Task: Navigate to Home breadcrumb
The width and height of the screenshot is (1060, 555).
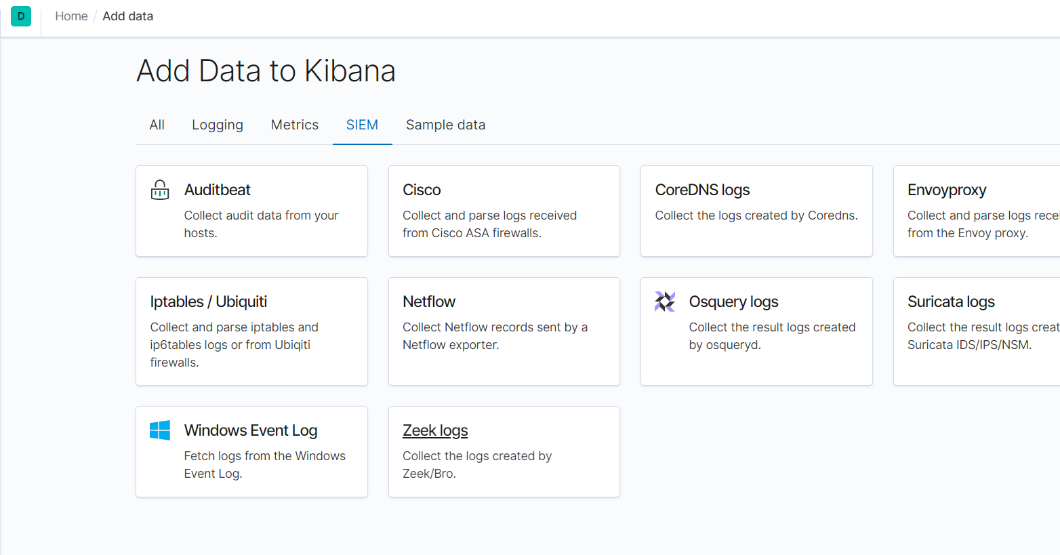Action: click(x=71, y=16)
